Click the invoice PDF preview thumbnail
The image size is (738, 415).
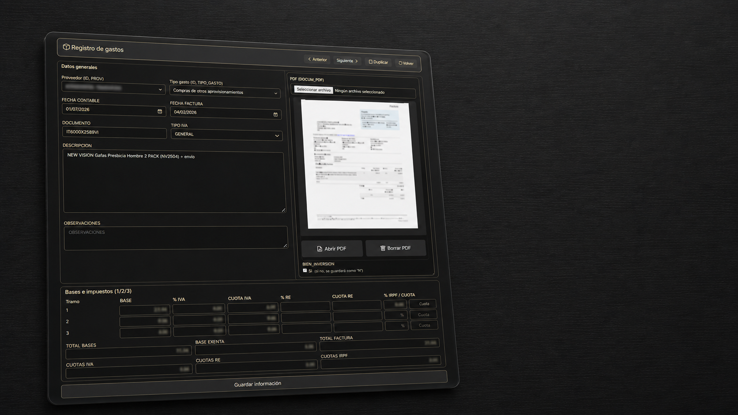tap(359, 164)
